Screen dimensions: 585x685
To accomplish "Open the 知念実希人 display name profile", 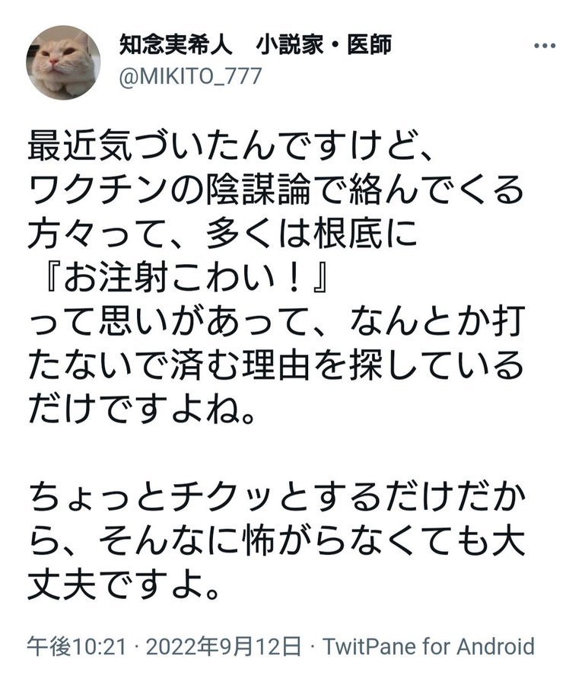I will click(176, 46).
